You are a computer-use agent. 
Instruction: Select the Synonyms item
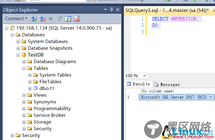pos(45,102)
